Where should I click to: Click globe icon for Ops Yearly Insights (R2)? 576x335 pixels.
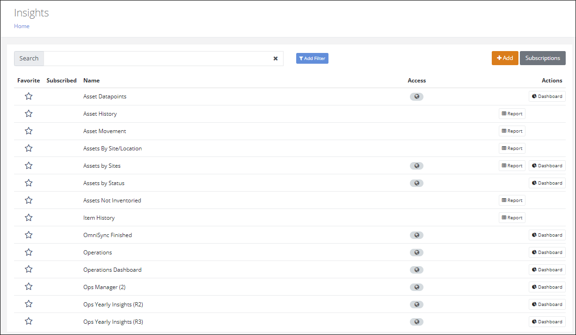tap(416, 305)
